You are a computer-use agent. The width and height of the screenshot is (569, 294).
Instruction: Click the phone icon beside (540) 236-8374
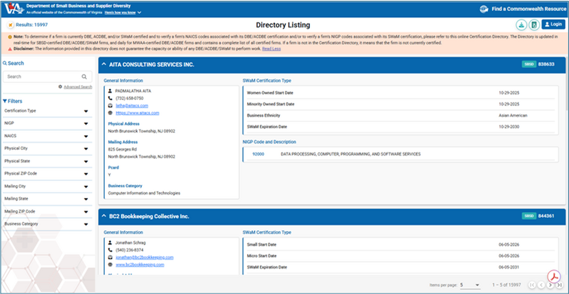tap(110, 250)
